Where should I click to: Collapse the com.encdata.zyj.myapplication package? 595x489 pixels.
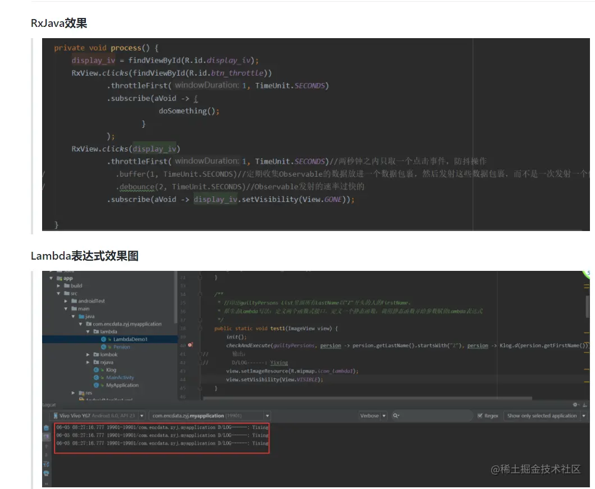[x=80, y=324]
